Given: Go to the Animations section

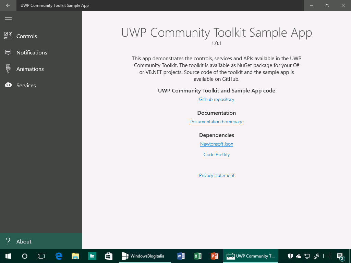Looking at the screenshot, I should pos(41,69).
